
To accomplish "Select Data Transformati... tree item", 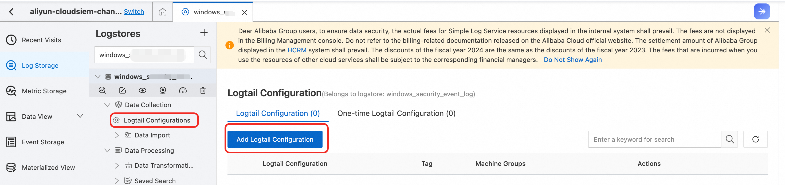I will click(164, 166).
